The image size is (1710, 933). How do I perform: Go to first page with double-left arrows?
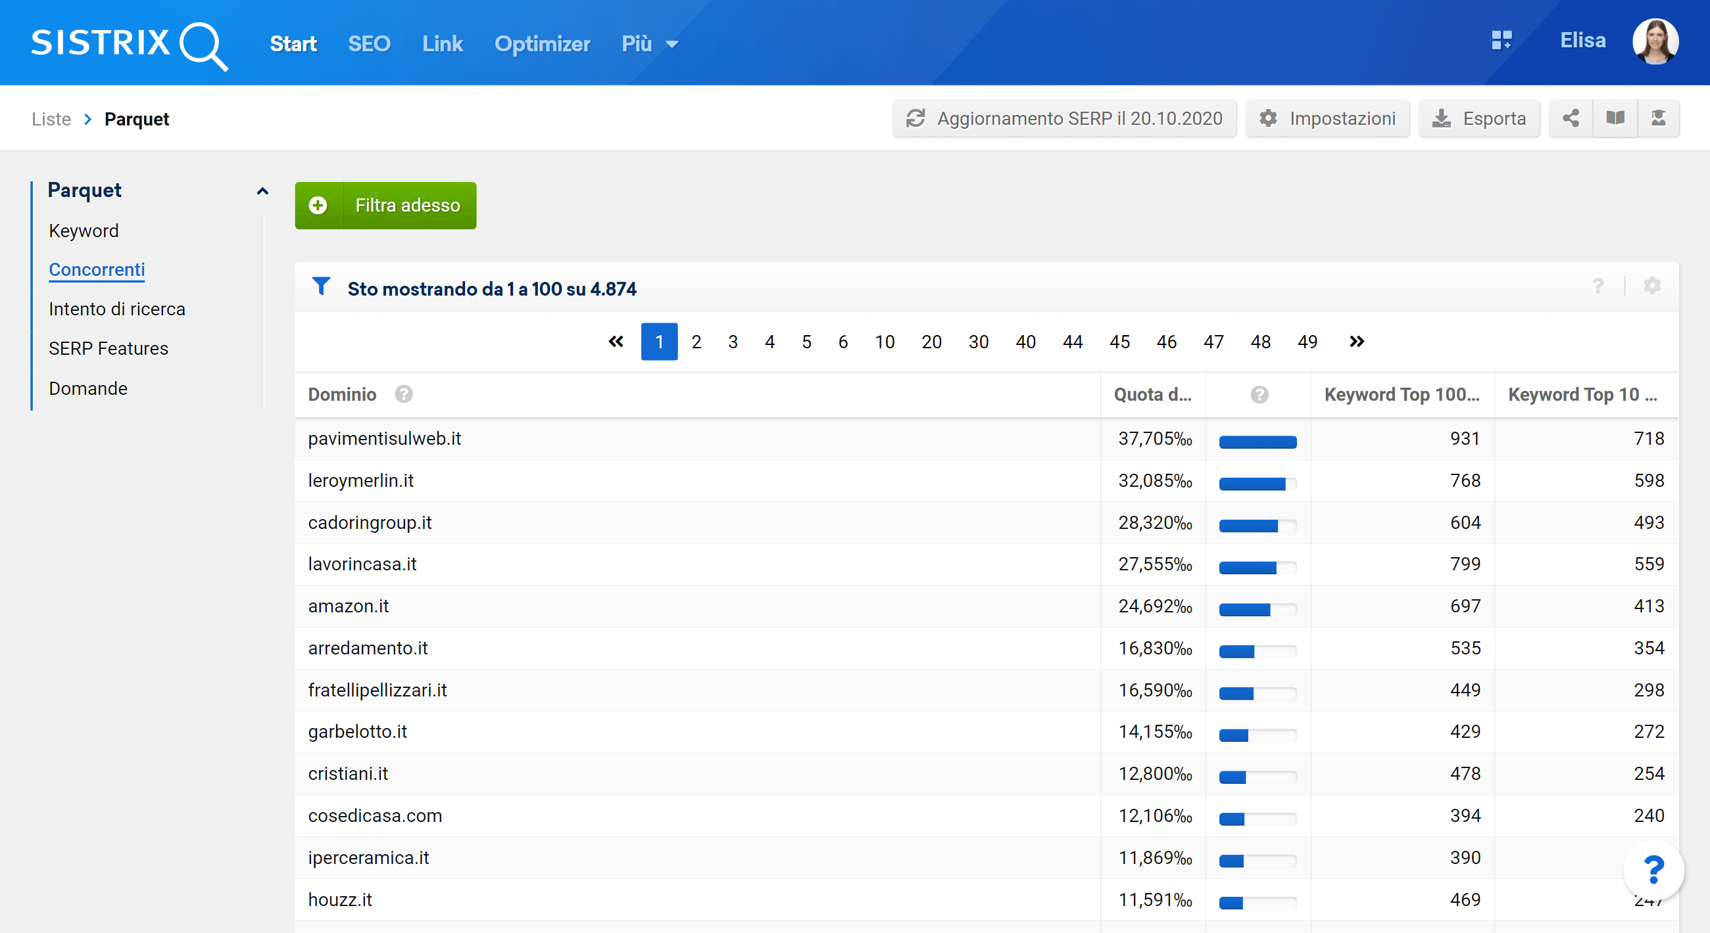(616, 342)
